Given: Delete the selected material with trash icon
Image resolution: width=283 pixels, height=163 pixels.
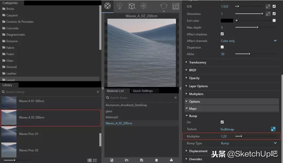Looking at the screenshot, I should tap(156, 160).
